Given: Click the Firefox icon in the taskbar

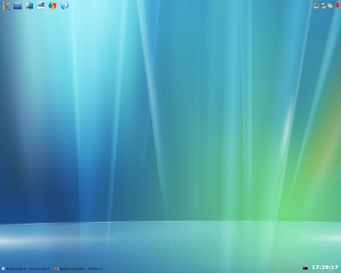Looking at the screenshot, I should point(56,269).
